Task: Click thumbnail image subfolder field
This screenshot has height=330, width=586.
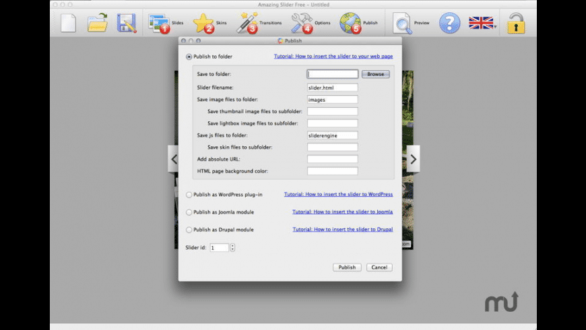Action: point(333,111)
